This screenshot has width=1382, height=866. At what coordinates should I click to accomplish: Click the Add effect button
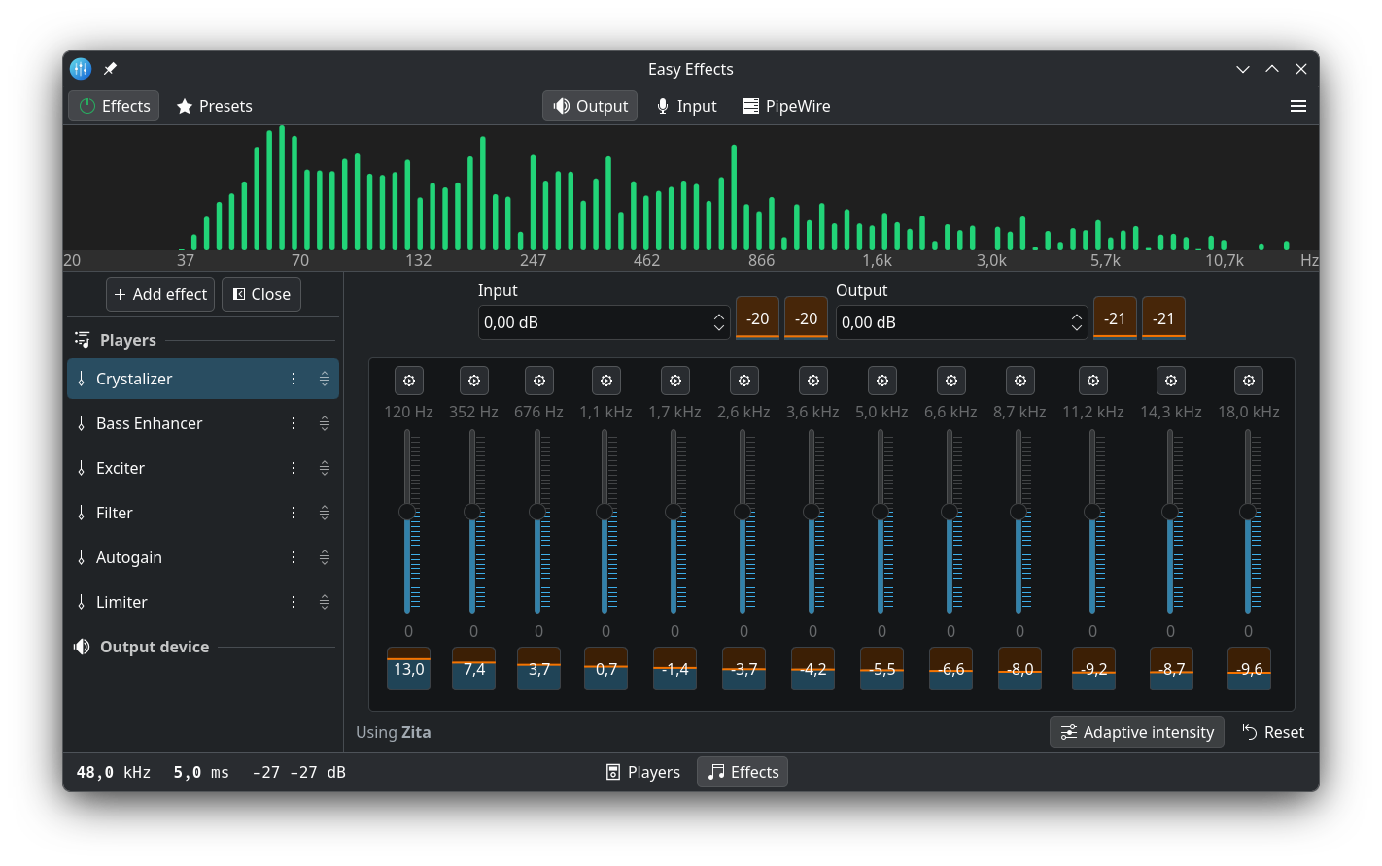tap(160, 294)
